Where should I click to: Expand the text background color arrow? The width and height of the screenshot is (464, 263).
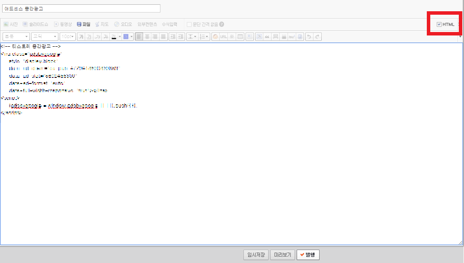132,36
